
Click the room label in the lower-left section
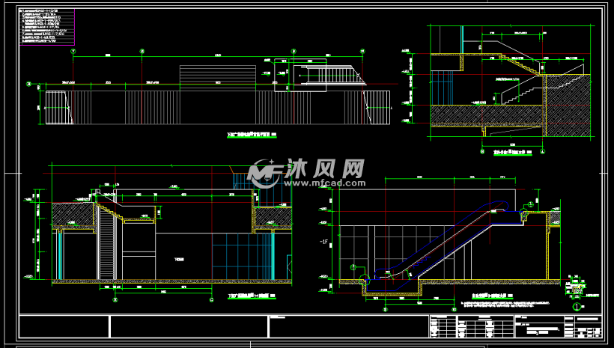[x=179, y=259]
